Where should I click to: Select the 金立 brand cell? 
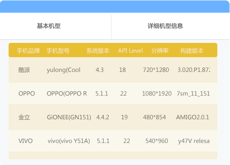(x=24, y=117)
